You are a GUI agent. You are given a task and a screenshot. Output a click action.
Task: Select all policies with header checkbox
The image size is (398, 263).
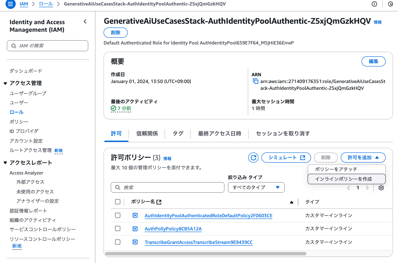(118, 202)
